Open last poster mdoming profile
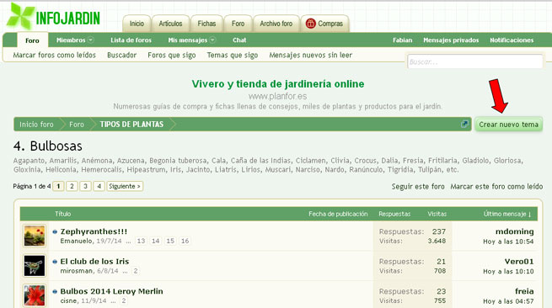The width and height of the screenshot is (552, 308). [514, 231]
